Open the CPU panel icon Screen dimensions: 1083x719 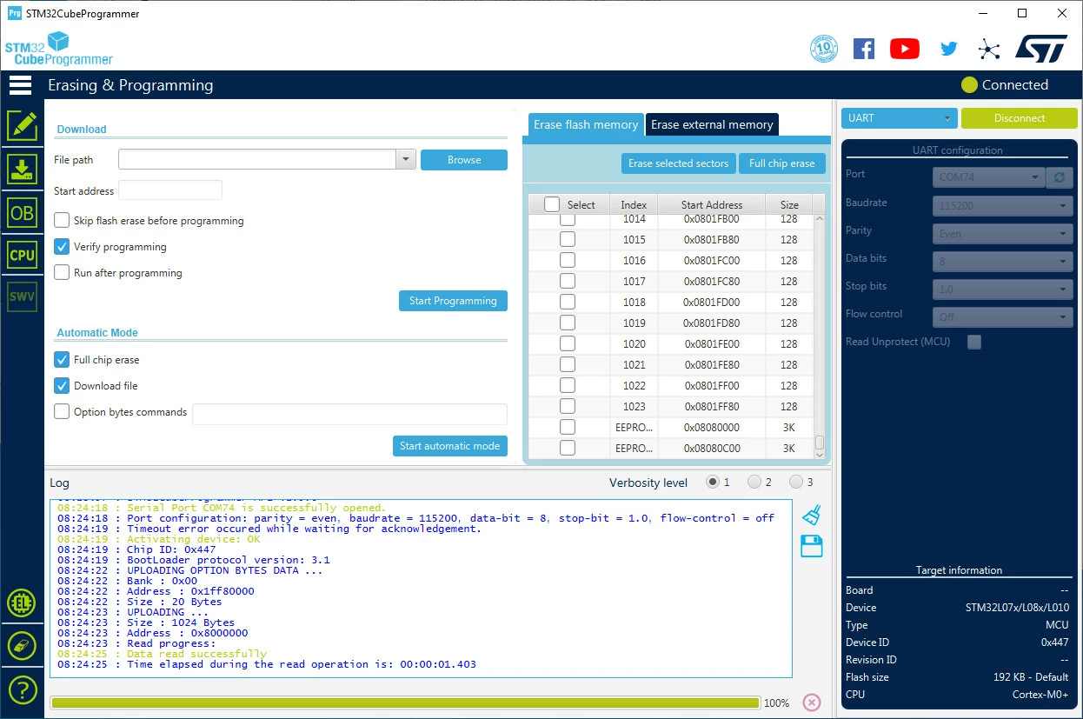point(22,255)
